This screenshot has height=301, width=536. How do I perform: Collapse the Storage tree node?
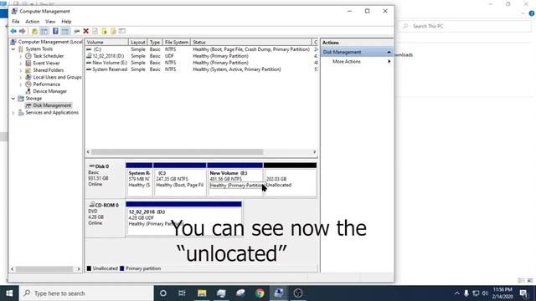point(13,99)
